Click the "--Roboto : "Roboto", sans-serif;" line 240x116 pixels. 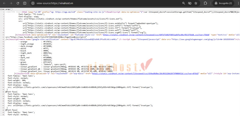coord(42,64)
